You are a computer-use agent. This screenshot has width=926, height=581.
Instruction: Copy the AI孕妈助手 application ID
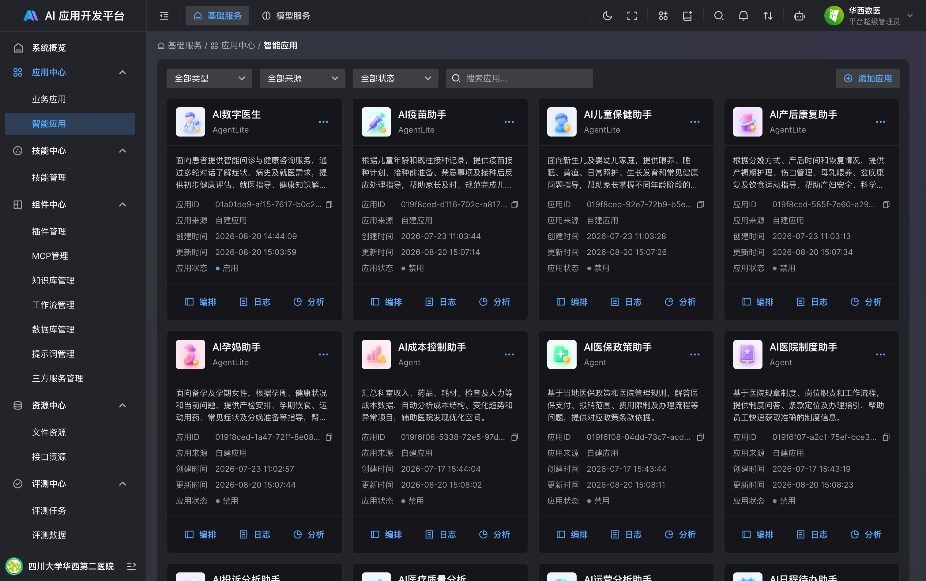[x=329, y=437]
